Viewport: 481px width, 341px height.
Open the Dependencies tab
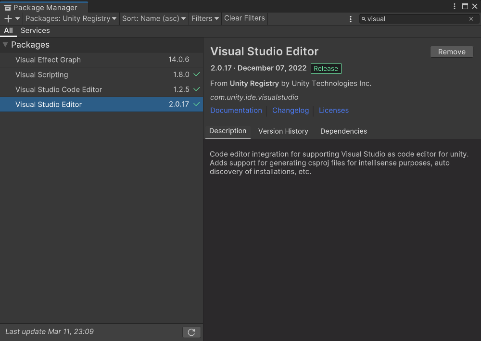click(x=343, y=131)
